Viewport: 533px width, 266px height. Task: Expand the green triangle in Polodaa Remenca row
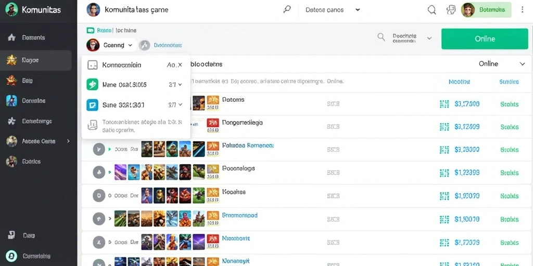(109, 149)
